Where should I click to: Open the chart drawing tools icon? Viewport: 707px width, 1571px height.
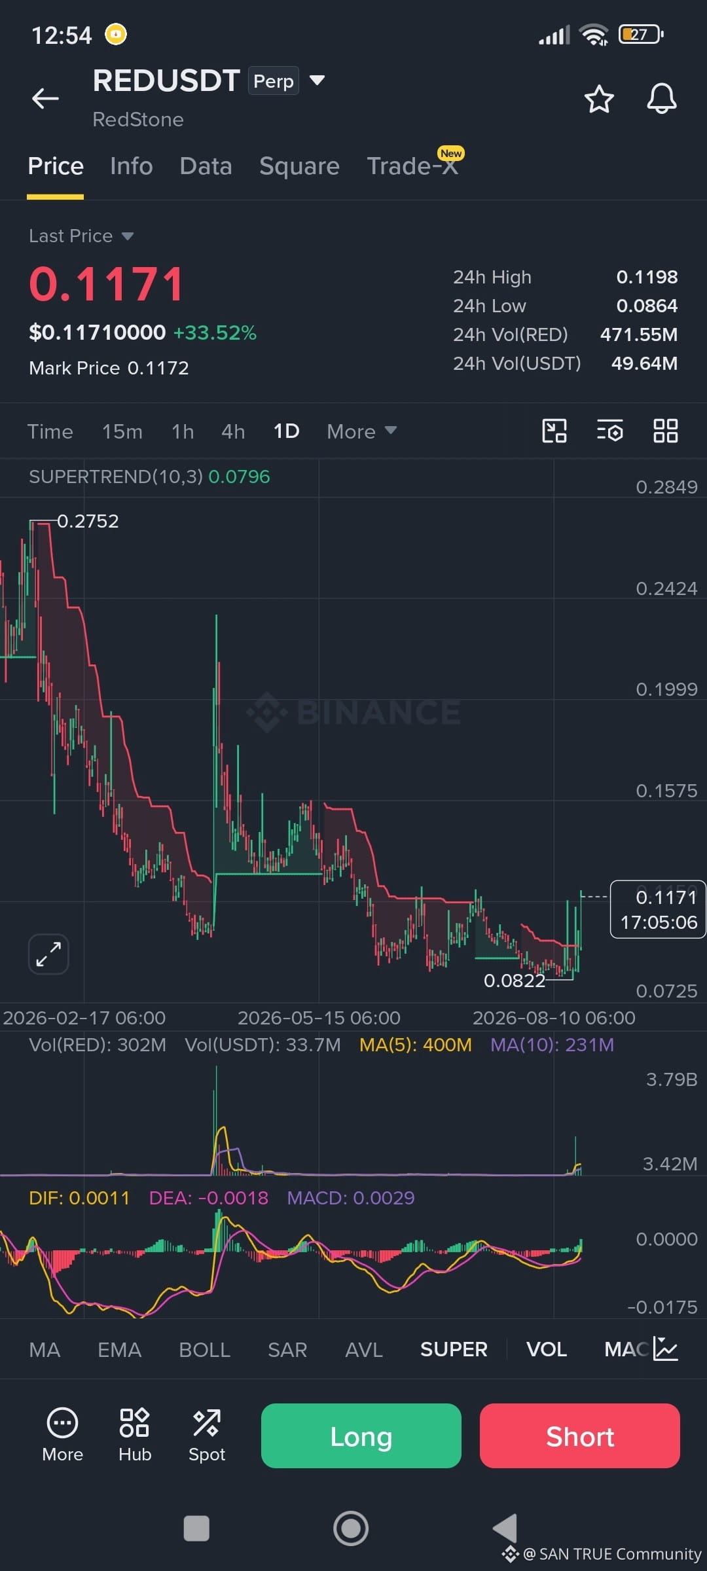pyautogui.click(x=554, y=431)
